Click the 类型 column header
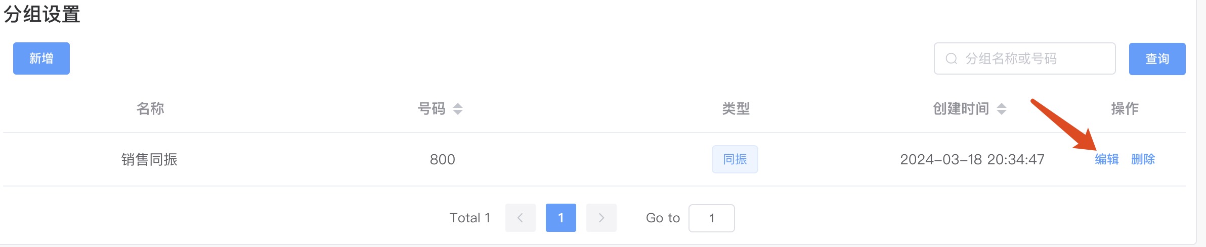Screen dimensions: 1206x247 click(736, 108)
